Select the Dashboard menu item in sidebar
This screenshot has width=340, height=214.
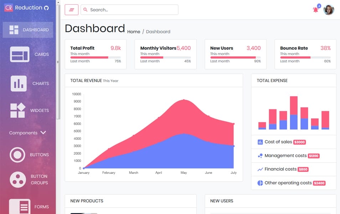click(28, 30)
